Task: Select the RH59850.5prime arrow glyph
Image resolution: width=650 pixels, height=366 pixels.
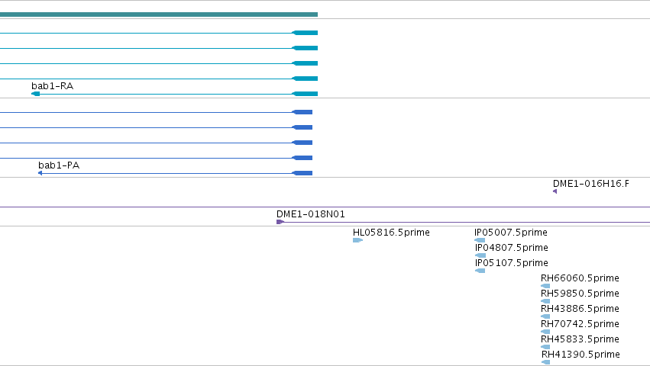Action: 545,301
